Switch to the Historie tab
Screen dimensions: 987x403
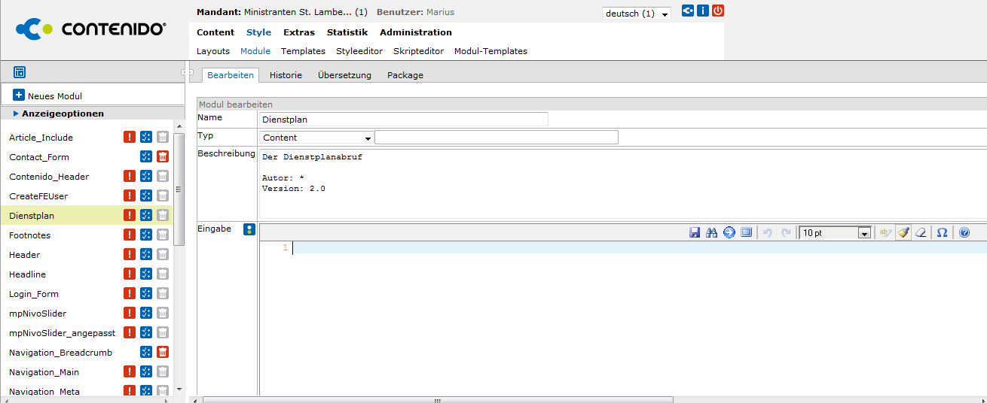point(286,75)
